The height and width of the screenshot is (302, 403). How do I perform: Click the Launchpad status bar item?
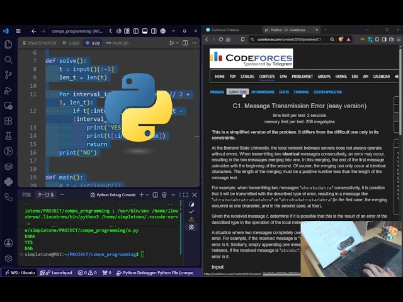[56, 272]
